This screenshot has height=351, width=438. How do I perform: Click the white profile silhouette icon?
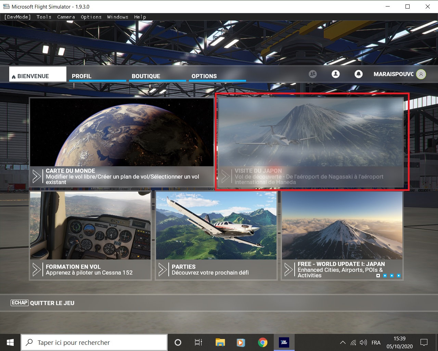(x=336, y=74)
